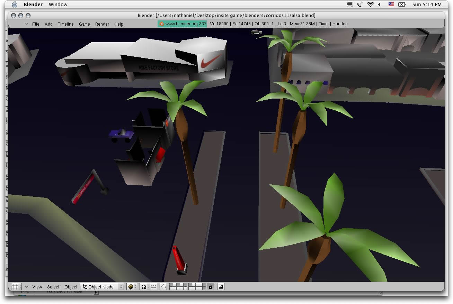The height and width of the screenshot is (304, 453).
Task: Click the volume speaker icon in menu bar
Action: [x=380, y=4]
